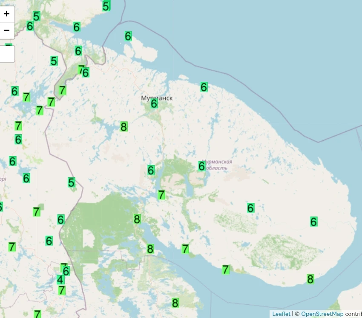Click the southernmost 8 temperature marker
Image resolution: width=362 pixels, height=318 pixels.
175,303
